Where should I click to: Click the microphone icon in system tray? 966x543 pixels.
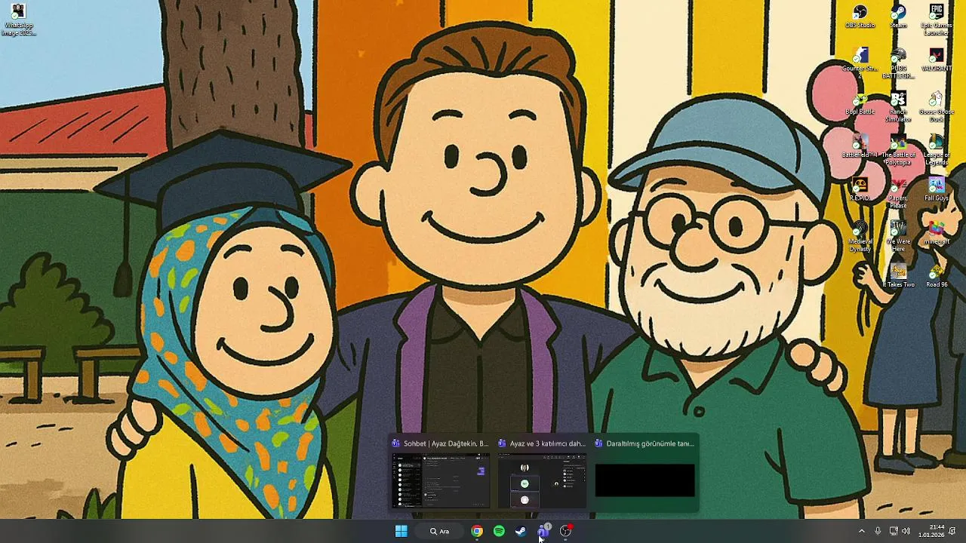(878, 531)
